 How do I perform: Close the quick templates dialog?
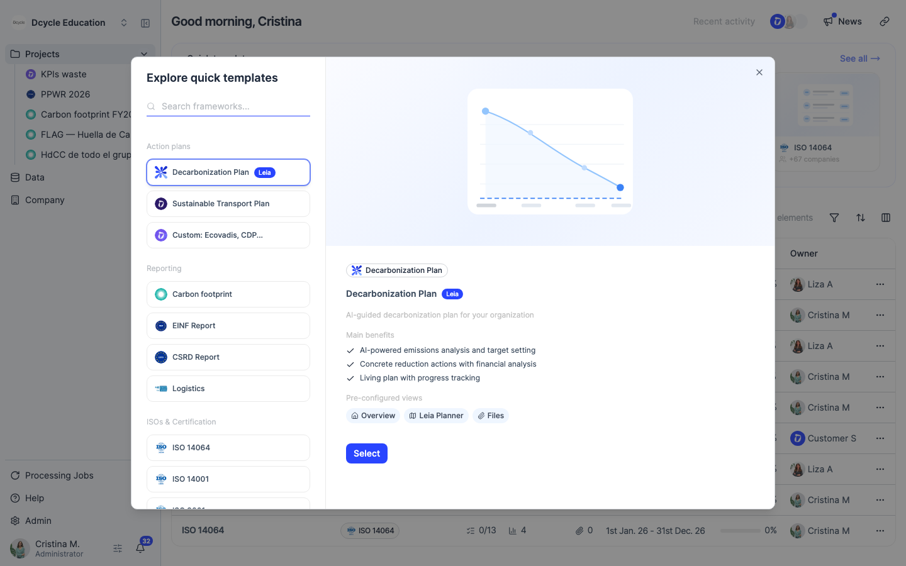tap(759, 72)
